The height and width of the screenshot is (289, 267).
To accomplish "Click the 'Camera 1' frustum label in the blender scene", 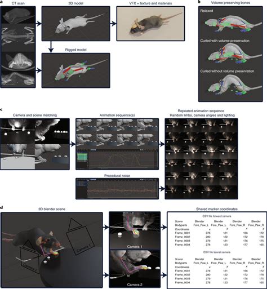I will coord(83,248).
